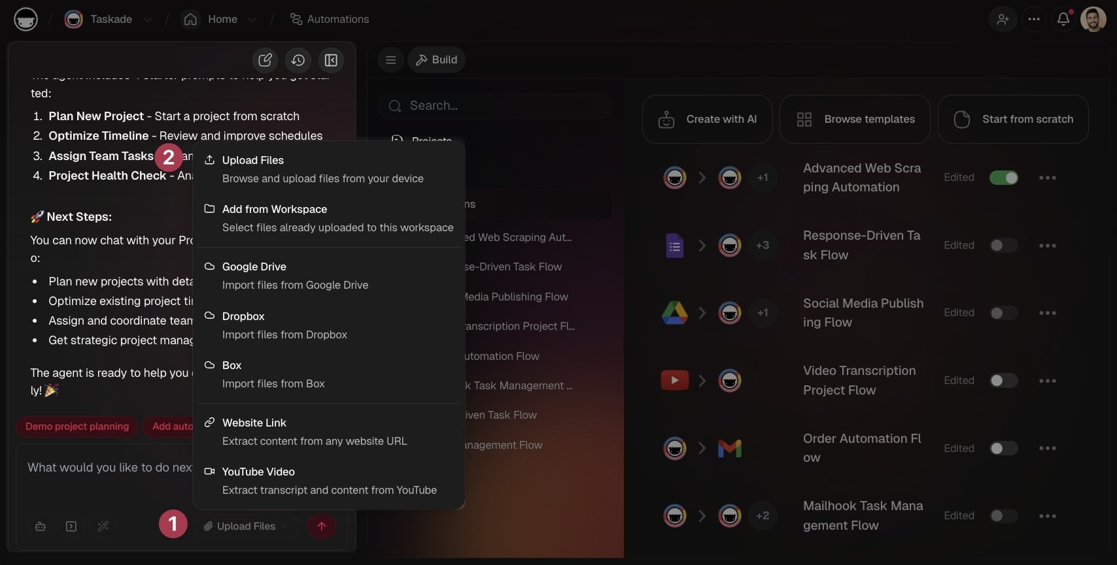Enable the Response-Driven Task Flow toggle
Image resolution: width=1117 pixels, height=565 pixels.
(1003, 246)
